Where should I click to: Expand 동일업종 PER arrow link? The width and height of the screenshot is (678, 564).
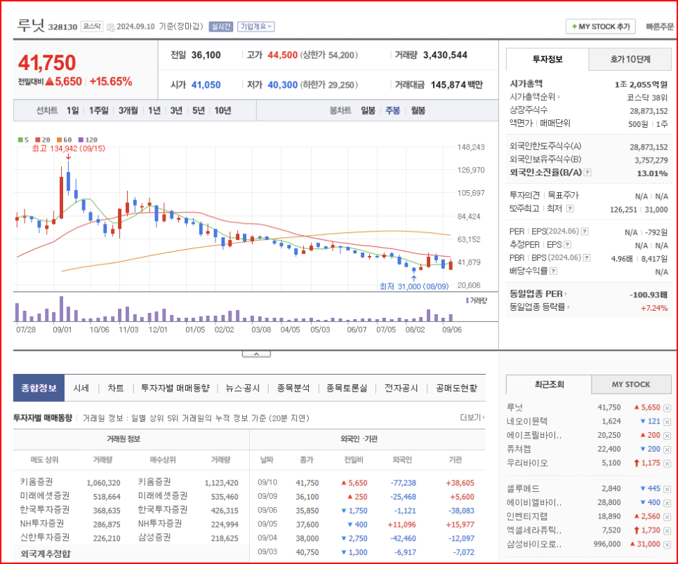pyautogui.click(x=538, y=294)
